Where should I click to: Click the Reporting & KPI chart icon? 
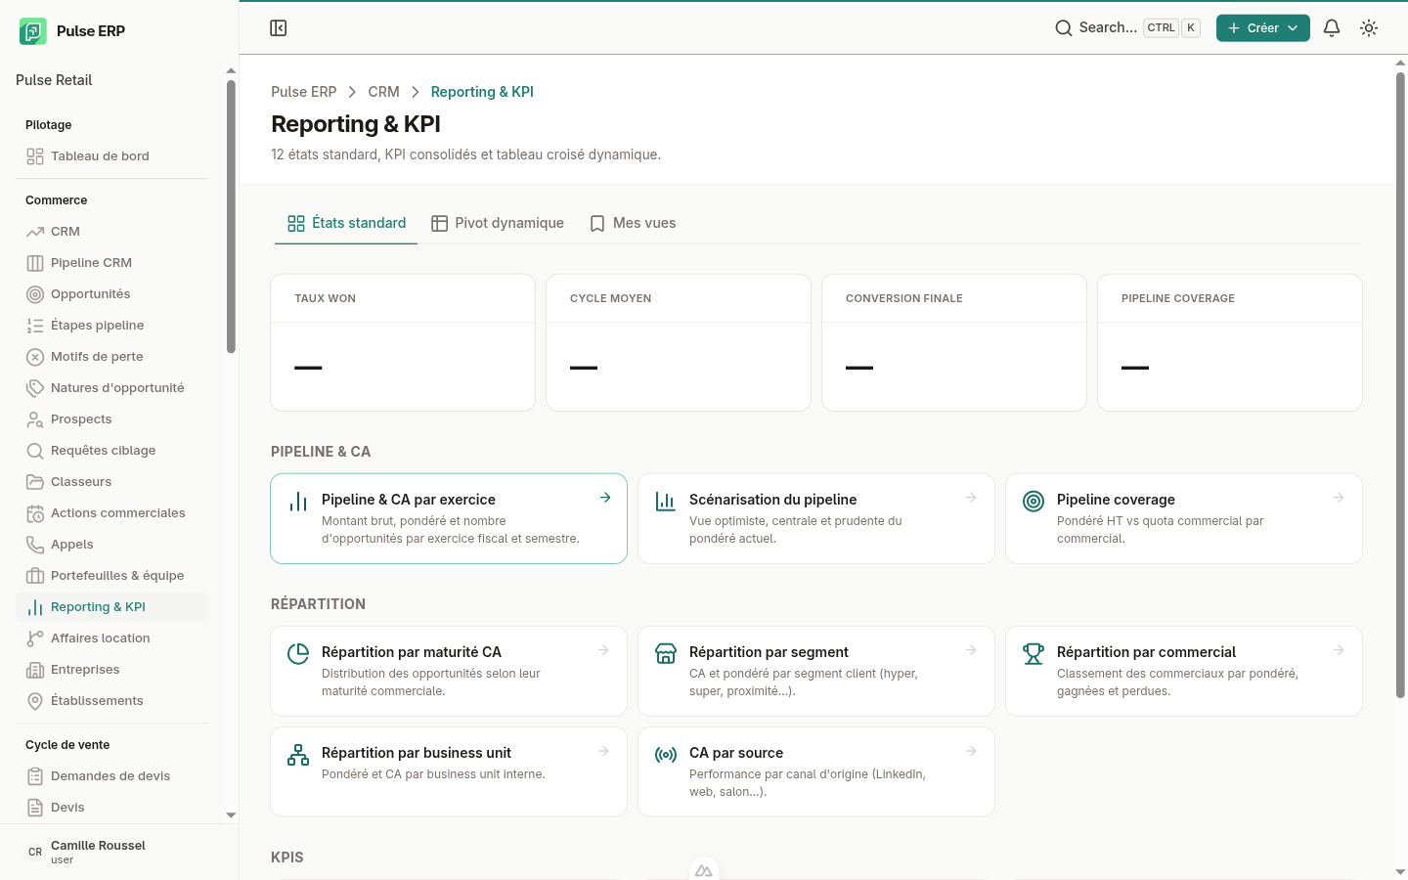pyautogui.click(x=35, y=607)
